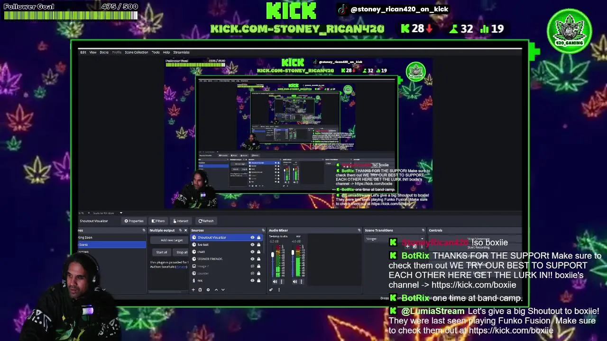Click the Properties button
This screenshot has width=607, height=341.
click(x=134, y=221)
